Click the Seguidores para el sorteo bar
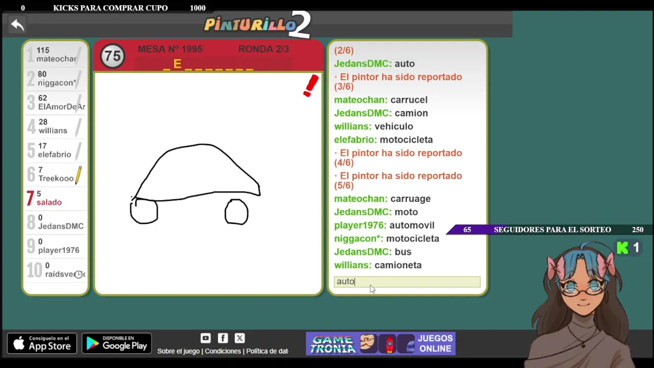 tap(550, 230)
